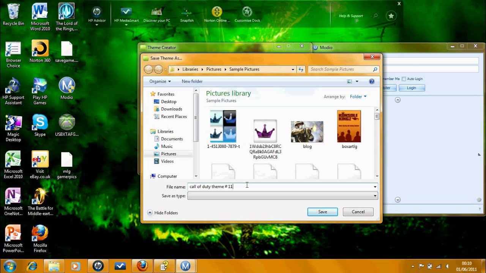The image size is (486, 273).
Task: Open the HP Advisor dock dropdown arrow
Action: pos(97,25)
